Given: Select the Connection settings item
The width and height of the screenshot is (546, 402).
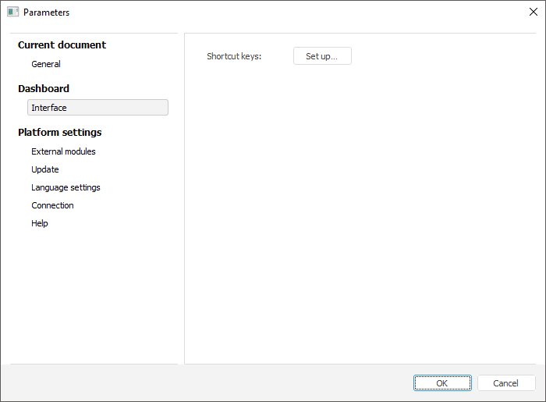Looking at the screenshot, I should click(52, 205).
